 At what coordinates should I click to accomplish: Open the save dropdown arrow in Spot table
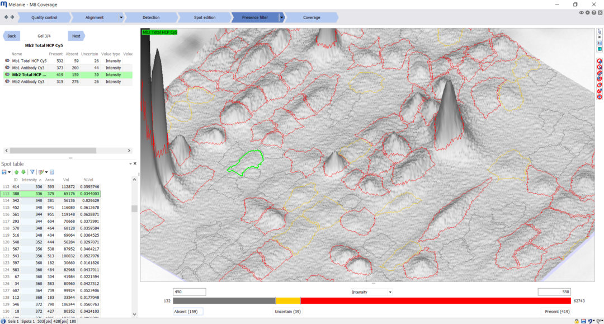(10, 172)
